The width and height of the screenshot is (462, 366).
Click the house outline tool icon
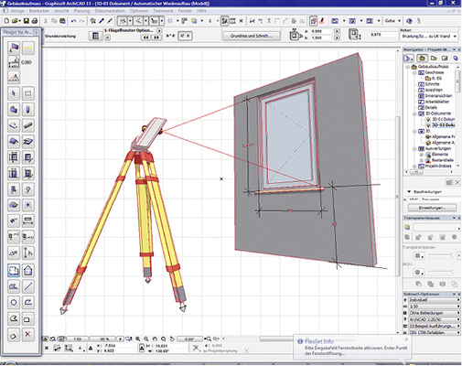(x=27, y=270)
